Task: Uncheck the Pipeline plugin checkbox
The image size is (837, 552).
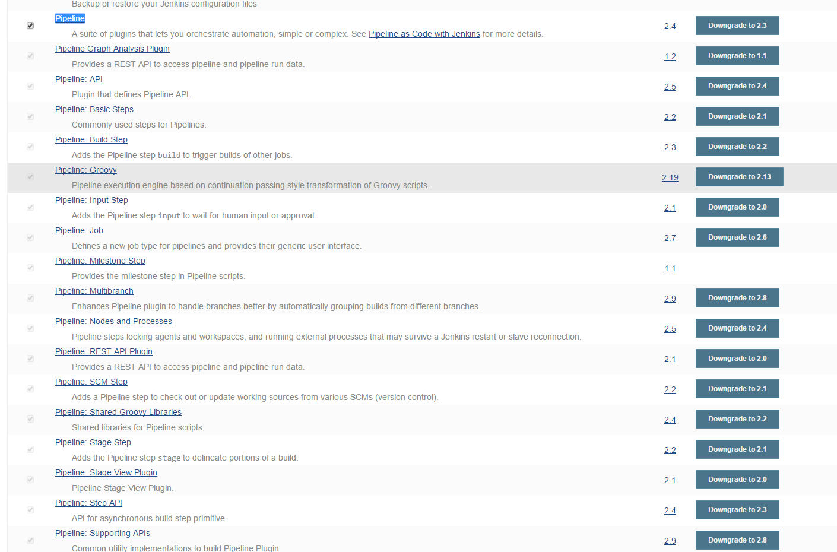Action: [30, 26]
